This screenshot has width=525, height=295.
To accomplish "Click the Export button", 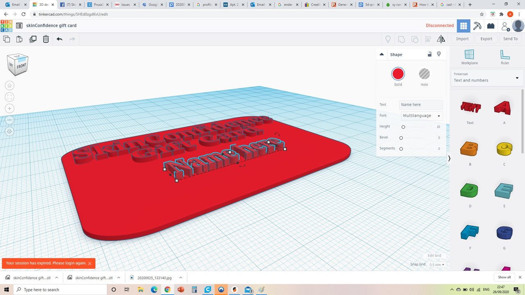I will click(x=486, y=39).
